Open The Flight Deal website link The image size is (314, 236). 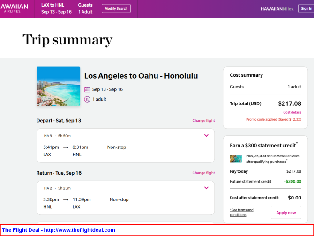pyautogui.click(x=59, y=230)
